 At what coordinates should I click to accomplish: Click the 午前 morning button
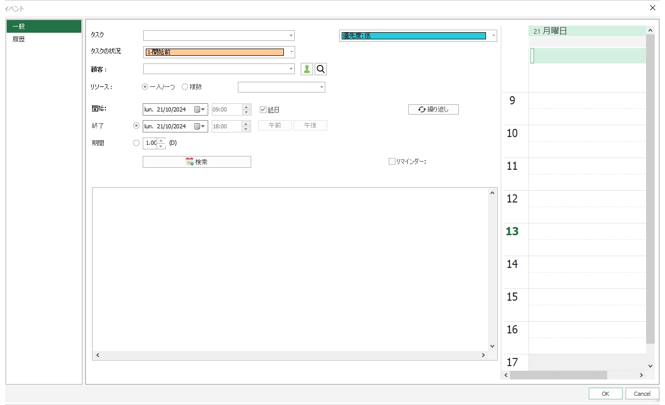pyautogui.click(x=275, y=125)
